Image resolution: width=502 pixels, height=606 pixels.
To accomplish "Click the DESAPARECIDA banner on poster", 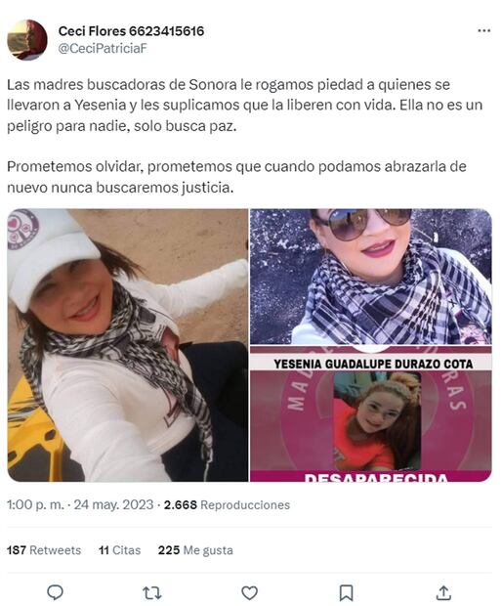I will point(376,477).
